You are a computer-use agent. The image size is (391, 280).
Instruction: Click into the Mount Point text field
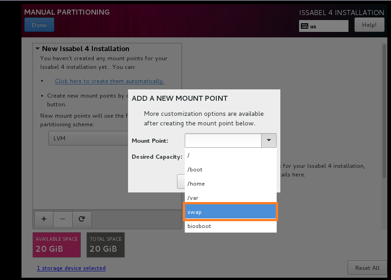223,140
